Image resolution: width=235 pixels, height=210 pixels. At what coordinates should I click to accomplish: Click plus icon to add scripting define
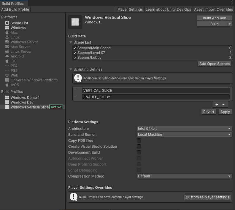coord(217,104)
